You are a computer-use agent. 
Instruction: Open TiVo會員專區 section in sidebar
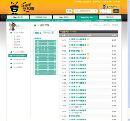(x=18, y=32)
